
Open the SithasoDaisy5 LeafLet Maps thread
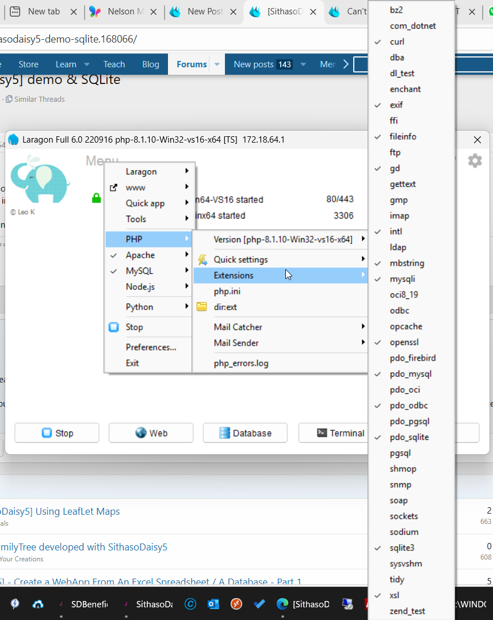coord(59,511)
